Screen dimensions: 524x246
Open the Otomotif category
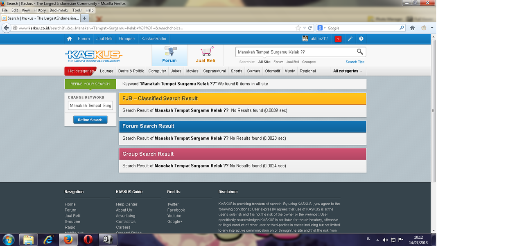[x=273, y=71]
